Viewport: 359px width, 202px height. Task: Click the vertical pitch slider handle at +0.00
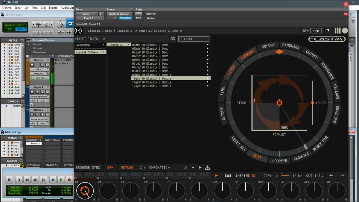coord(312,103)
